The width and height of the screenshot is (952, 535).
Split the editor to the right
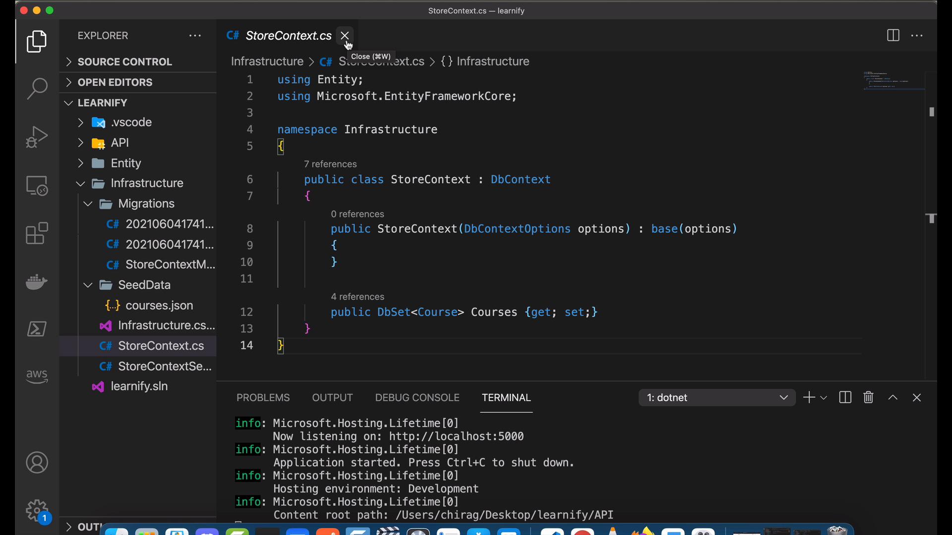point(893,36)
